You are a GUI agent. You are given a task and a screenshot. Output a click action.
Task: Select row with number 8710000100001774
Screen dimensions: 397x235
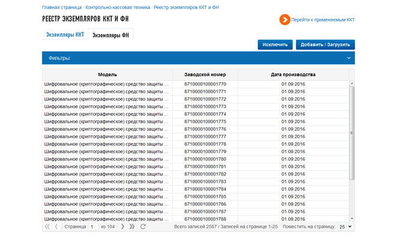tap(195, 114)
